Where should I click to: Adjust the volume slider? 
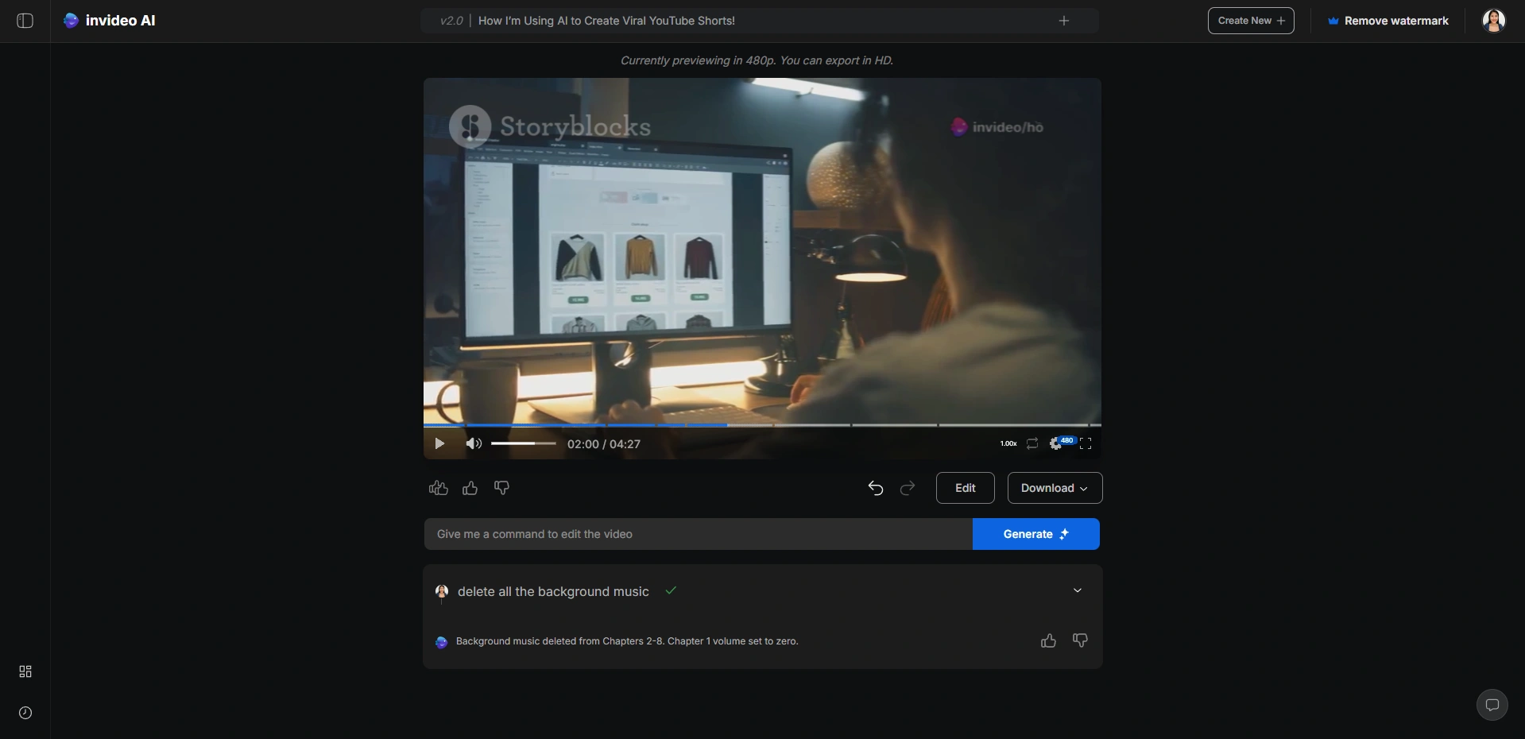[x=523, y=443]
